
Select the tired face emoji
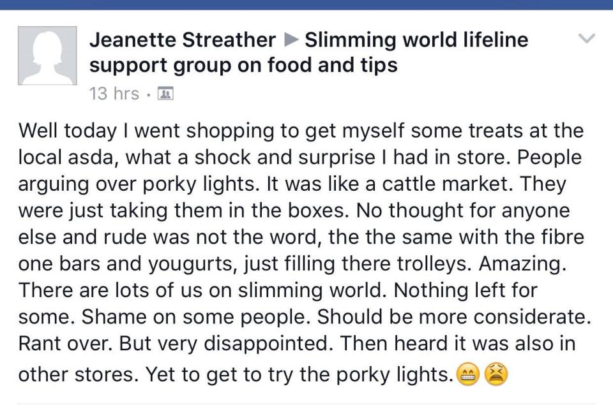[496, 374]
